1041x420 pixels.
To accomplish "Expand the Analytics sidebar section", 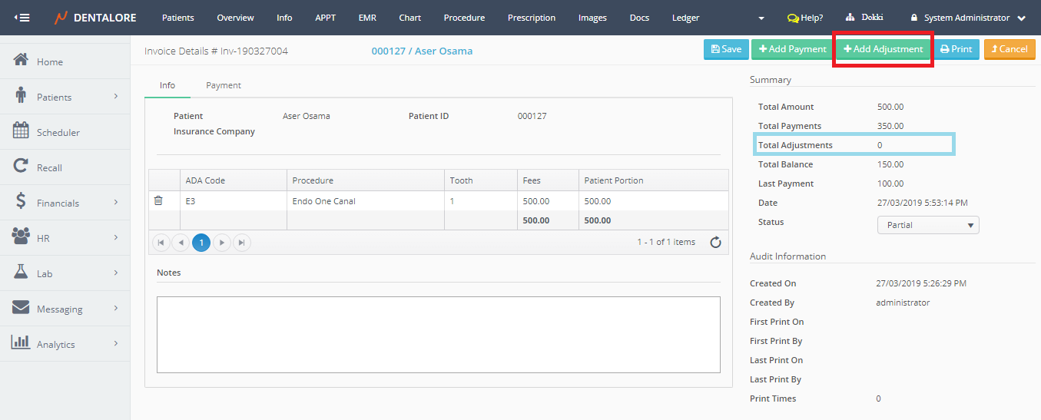I will 65,345.
